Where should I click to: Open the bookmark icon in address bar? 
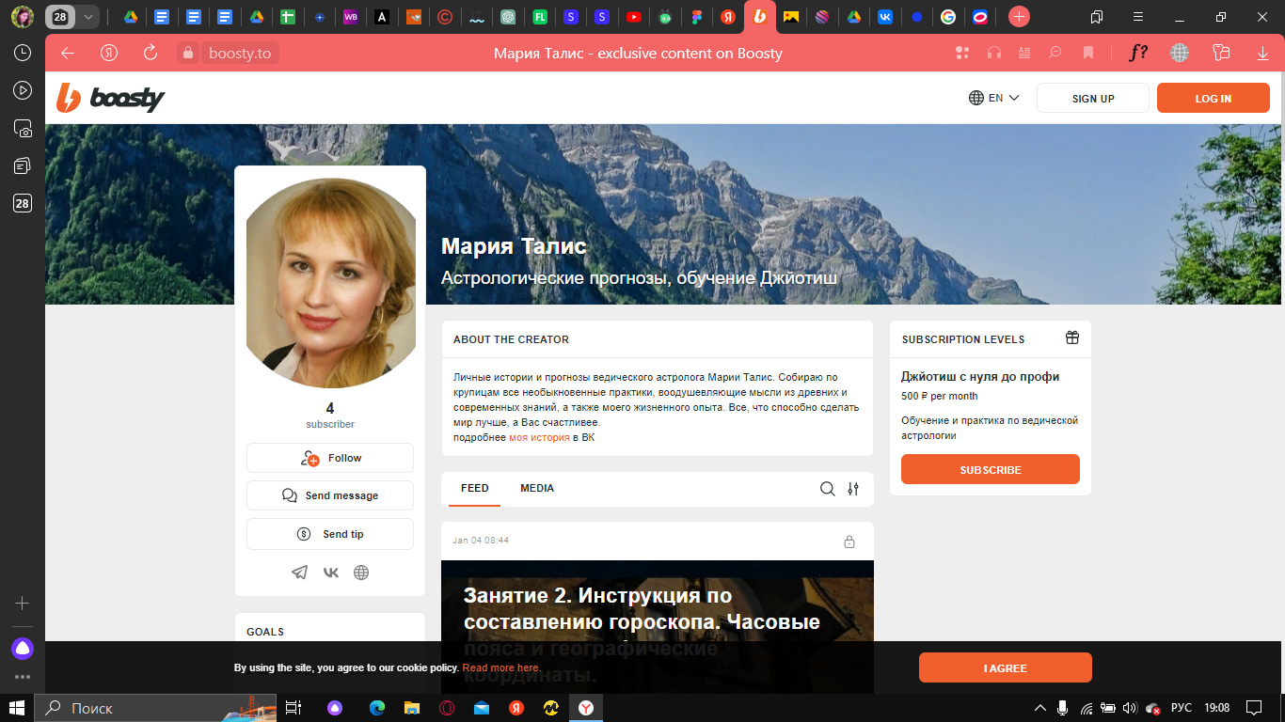(x=1088, y=53)
